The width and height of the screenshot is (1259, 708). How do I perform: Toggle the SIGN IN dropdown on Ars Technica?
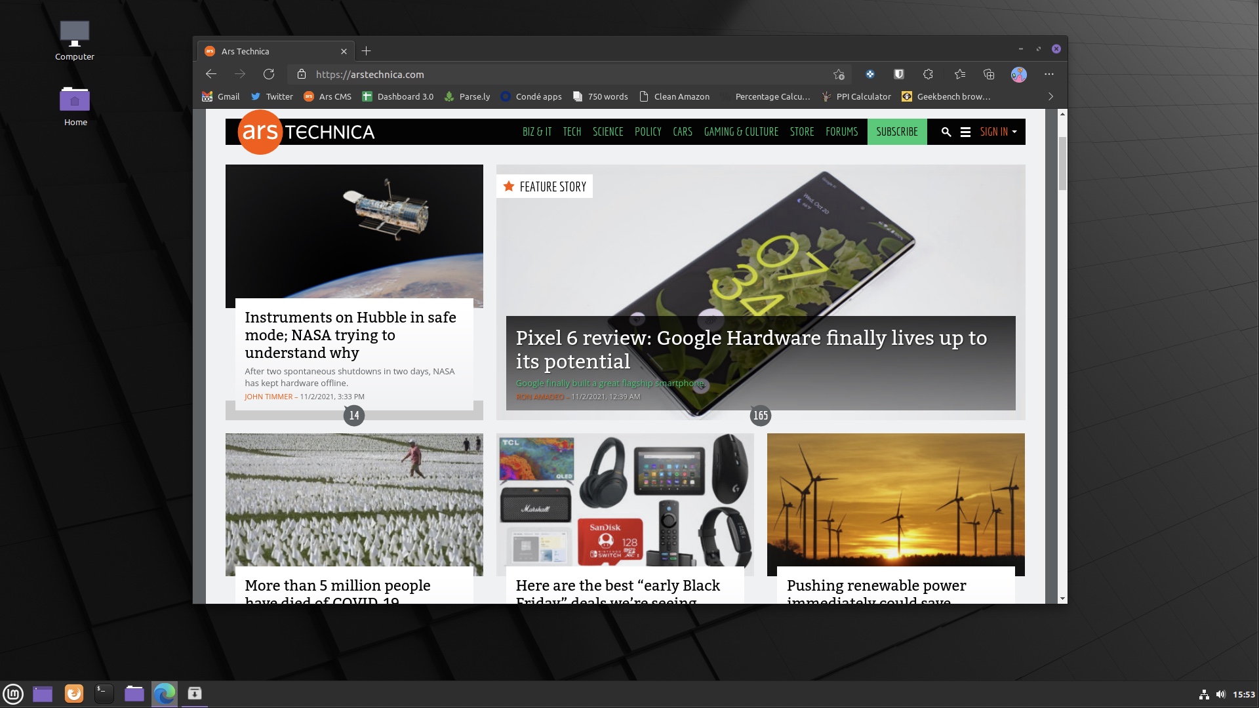click(998, 131)
